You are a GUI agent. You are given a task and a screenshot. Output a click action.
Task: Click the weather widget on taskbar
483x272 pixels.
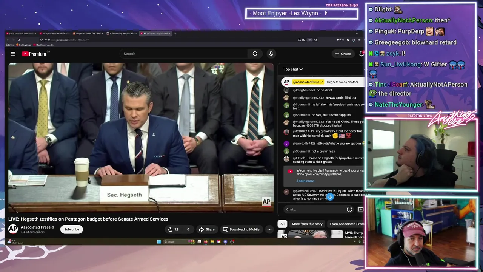pos(15,241)
